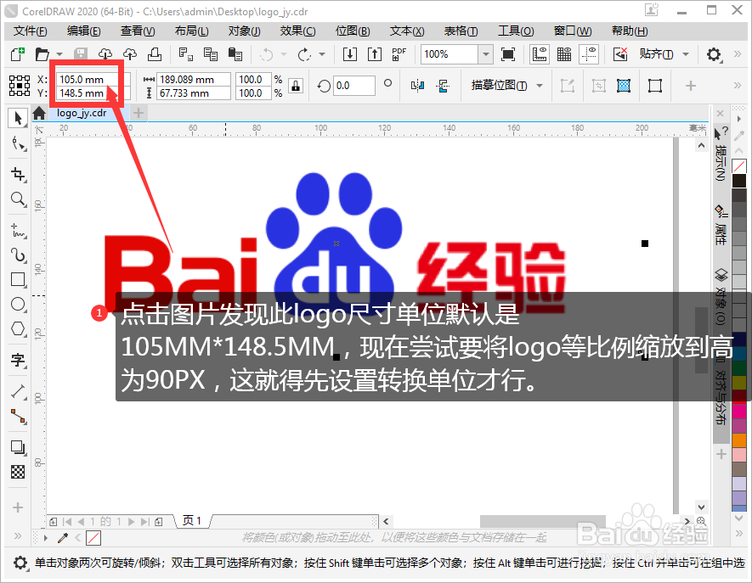752x583 pixels.
Task: Click the full-screen preview icon
Action: tap(508, 54)
